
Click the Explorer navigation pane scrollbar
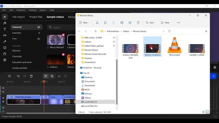pos(117,82)
